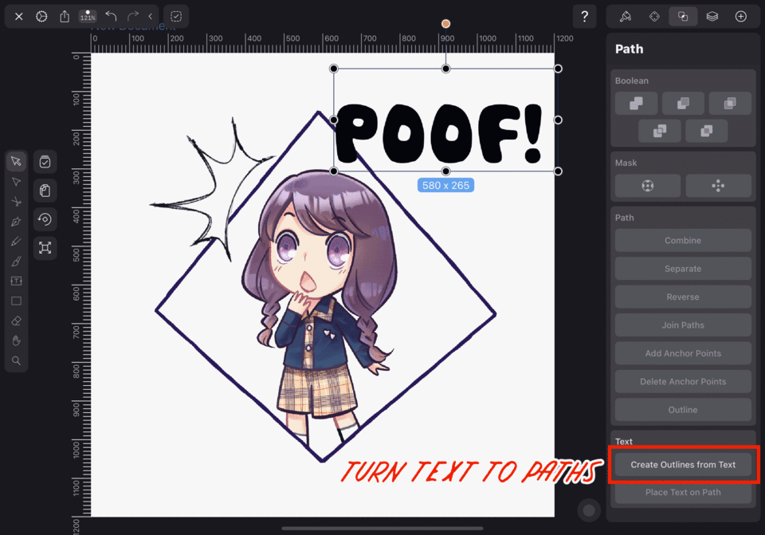The image size is (765, 535).
Task: Toggle duplicate mode clipboard icon
Action: point(45,191)
